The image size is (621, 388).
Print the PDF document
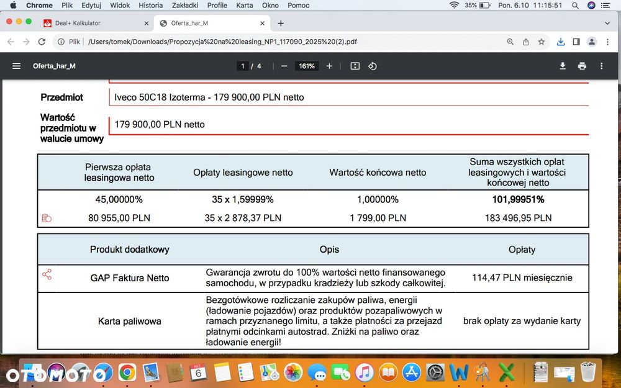(582, 66)
